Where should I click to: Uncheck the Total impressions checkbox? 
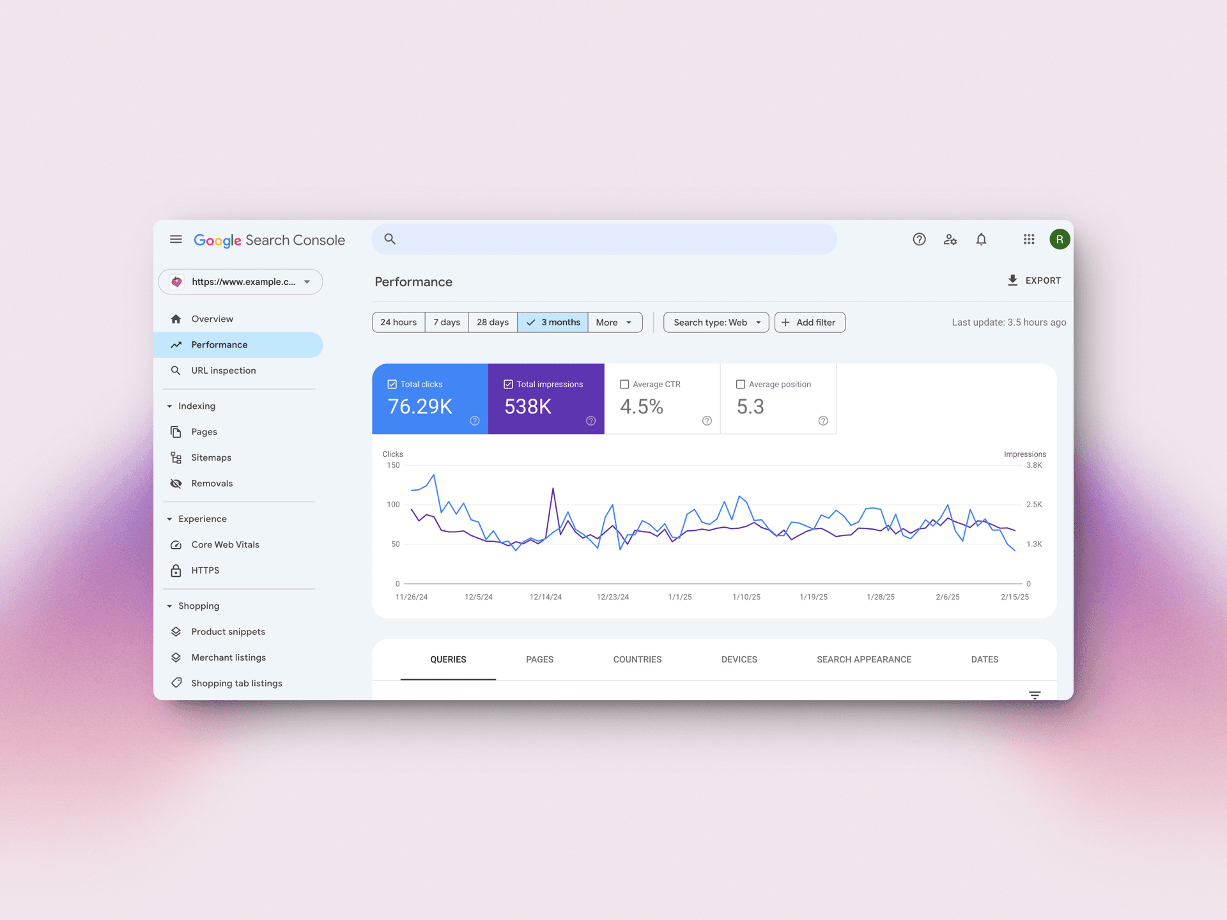(x=509, y=385)
